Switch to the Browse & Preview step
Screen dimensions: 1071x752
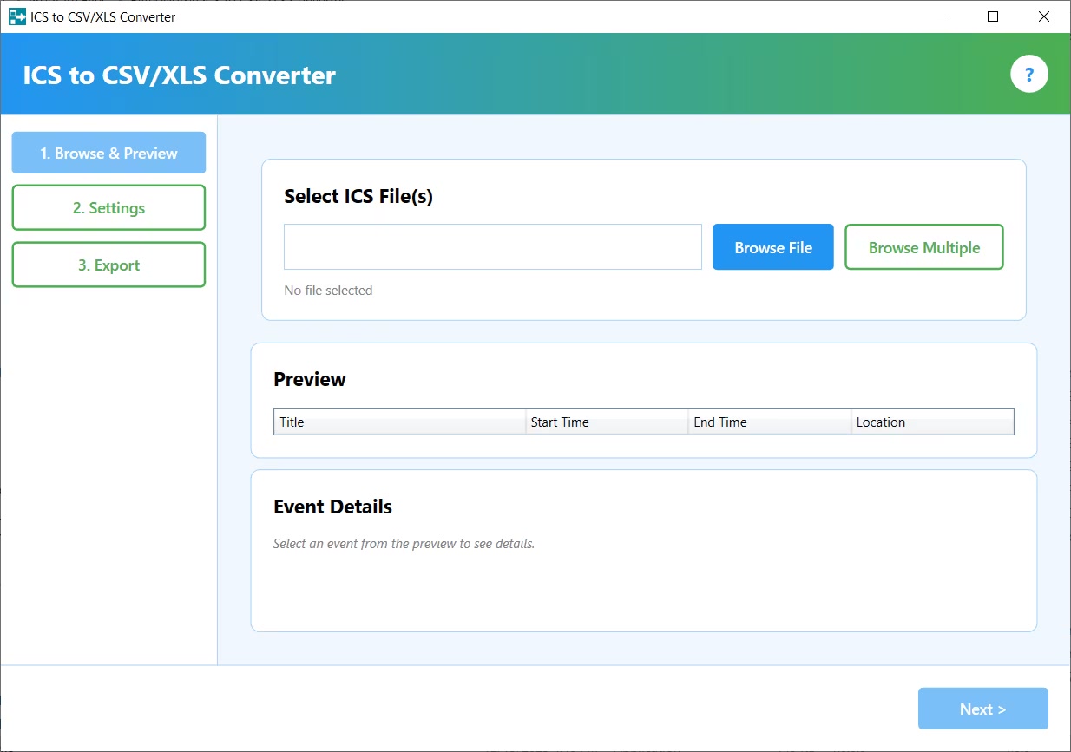108,154
